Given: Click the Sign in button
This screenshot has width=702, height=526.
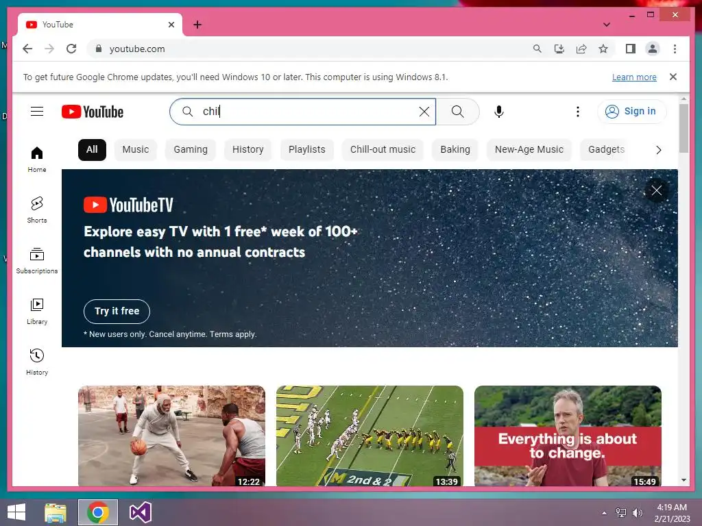Looking at the screenshot, I should coord(631,112).
